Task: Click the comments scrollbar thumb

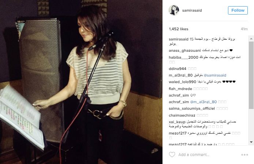Action: click(x=251, y=75)
